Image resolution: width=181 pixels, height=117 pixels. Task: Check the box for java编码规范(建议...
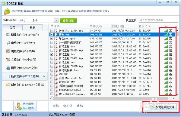tap(52, 42)
